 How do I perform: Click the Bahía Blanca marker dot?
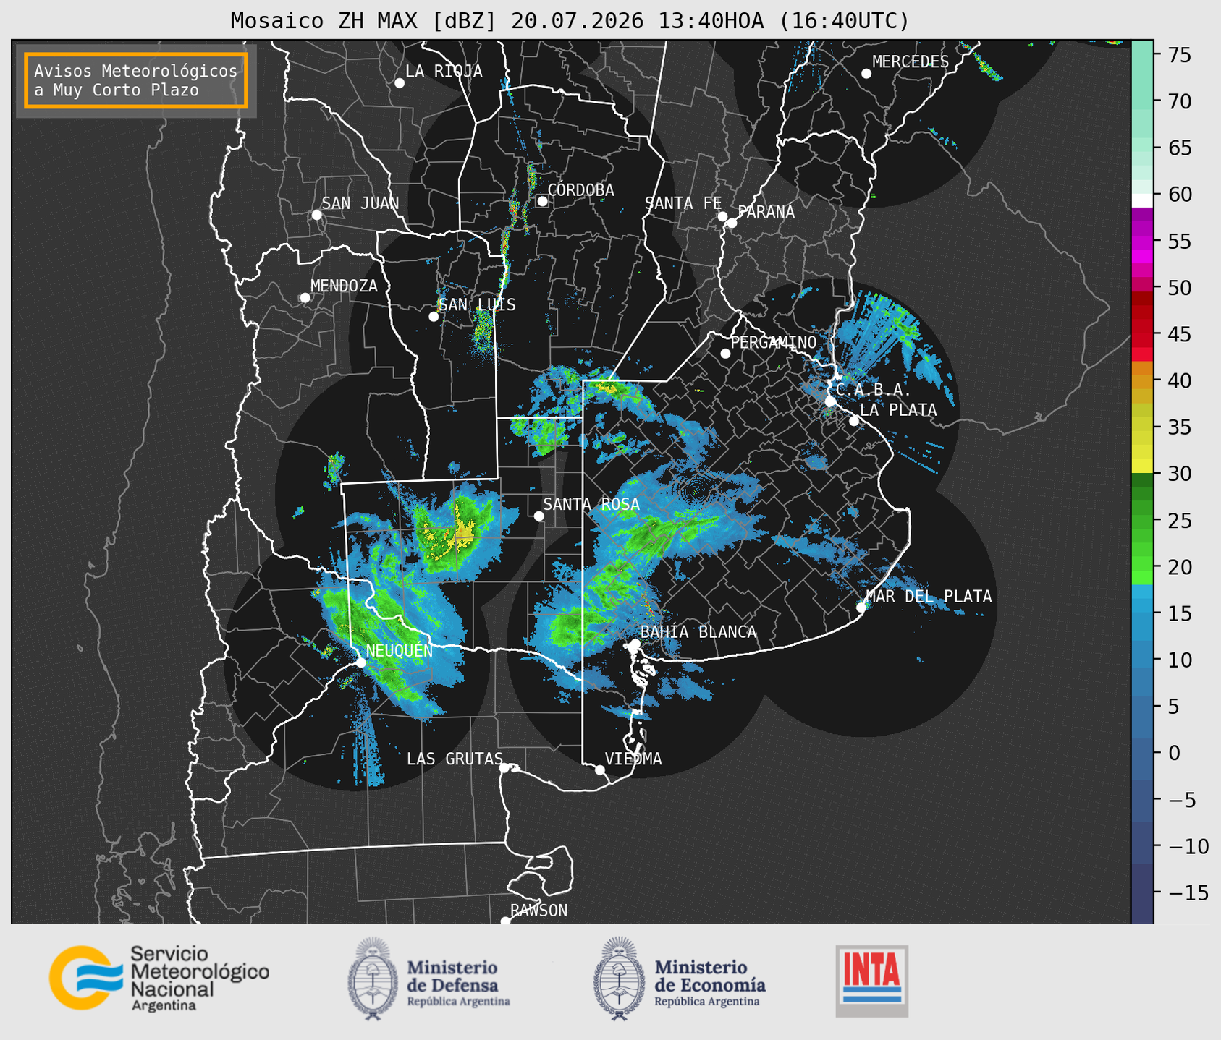(635, 644)
